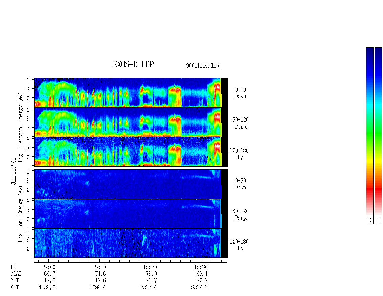383x296 pixels.
Task: Click the EXOS-D LEP plot title
Action: pos(133,64)
